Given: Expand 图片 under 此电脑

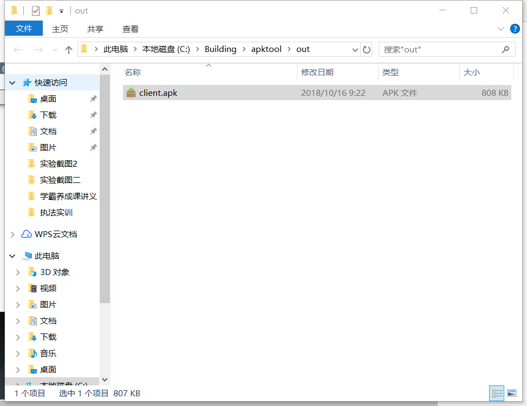Looking at the screenshot, I should 18,305.
